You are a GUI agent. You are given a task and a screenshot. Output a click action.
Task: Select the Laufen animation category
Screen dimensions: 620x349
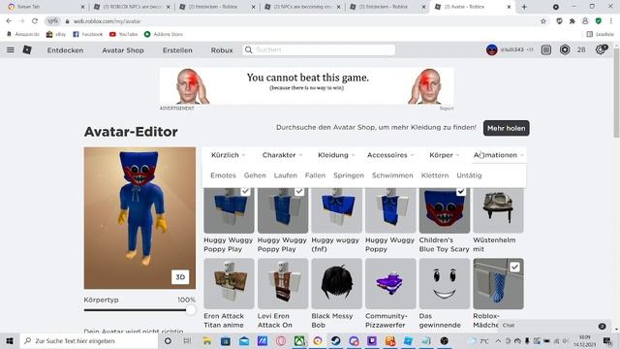(286, 175)
